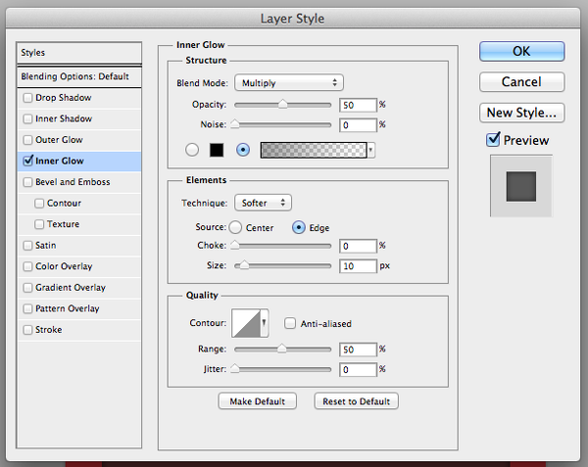The width and height of the screenshot is (588, 467).
Task: Select the Bevel and Emboss label
Action: [x=73, y=182]
